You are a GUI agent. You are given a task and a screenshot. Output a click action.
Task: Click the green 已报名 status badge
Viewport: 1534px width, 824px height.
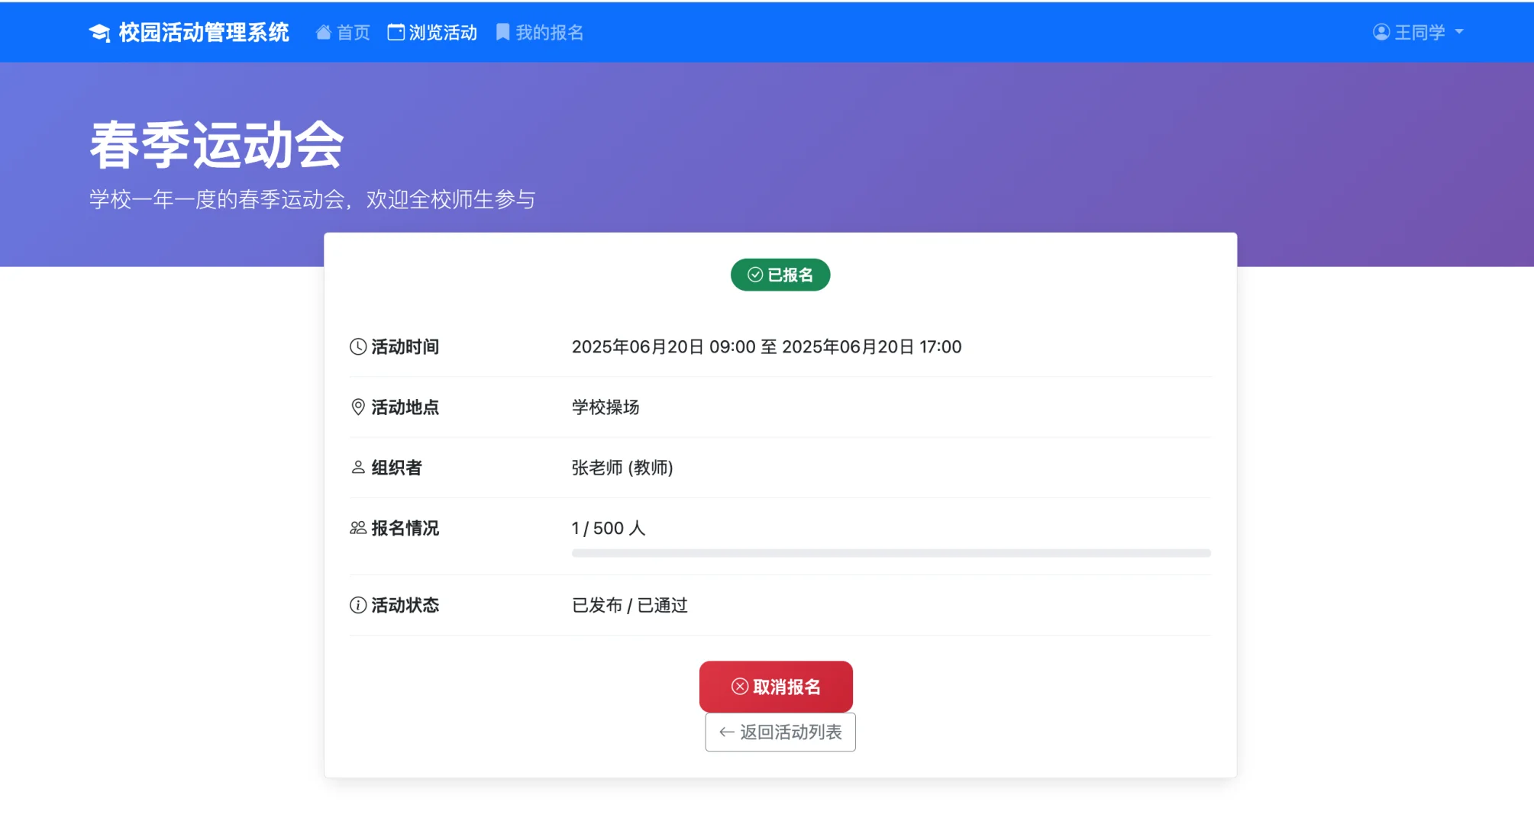pyautogui.click(x=780, y=274)
